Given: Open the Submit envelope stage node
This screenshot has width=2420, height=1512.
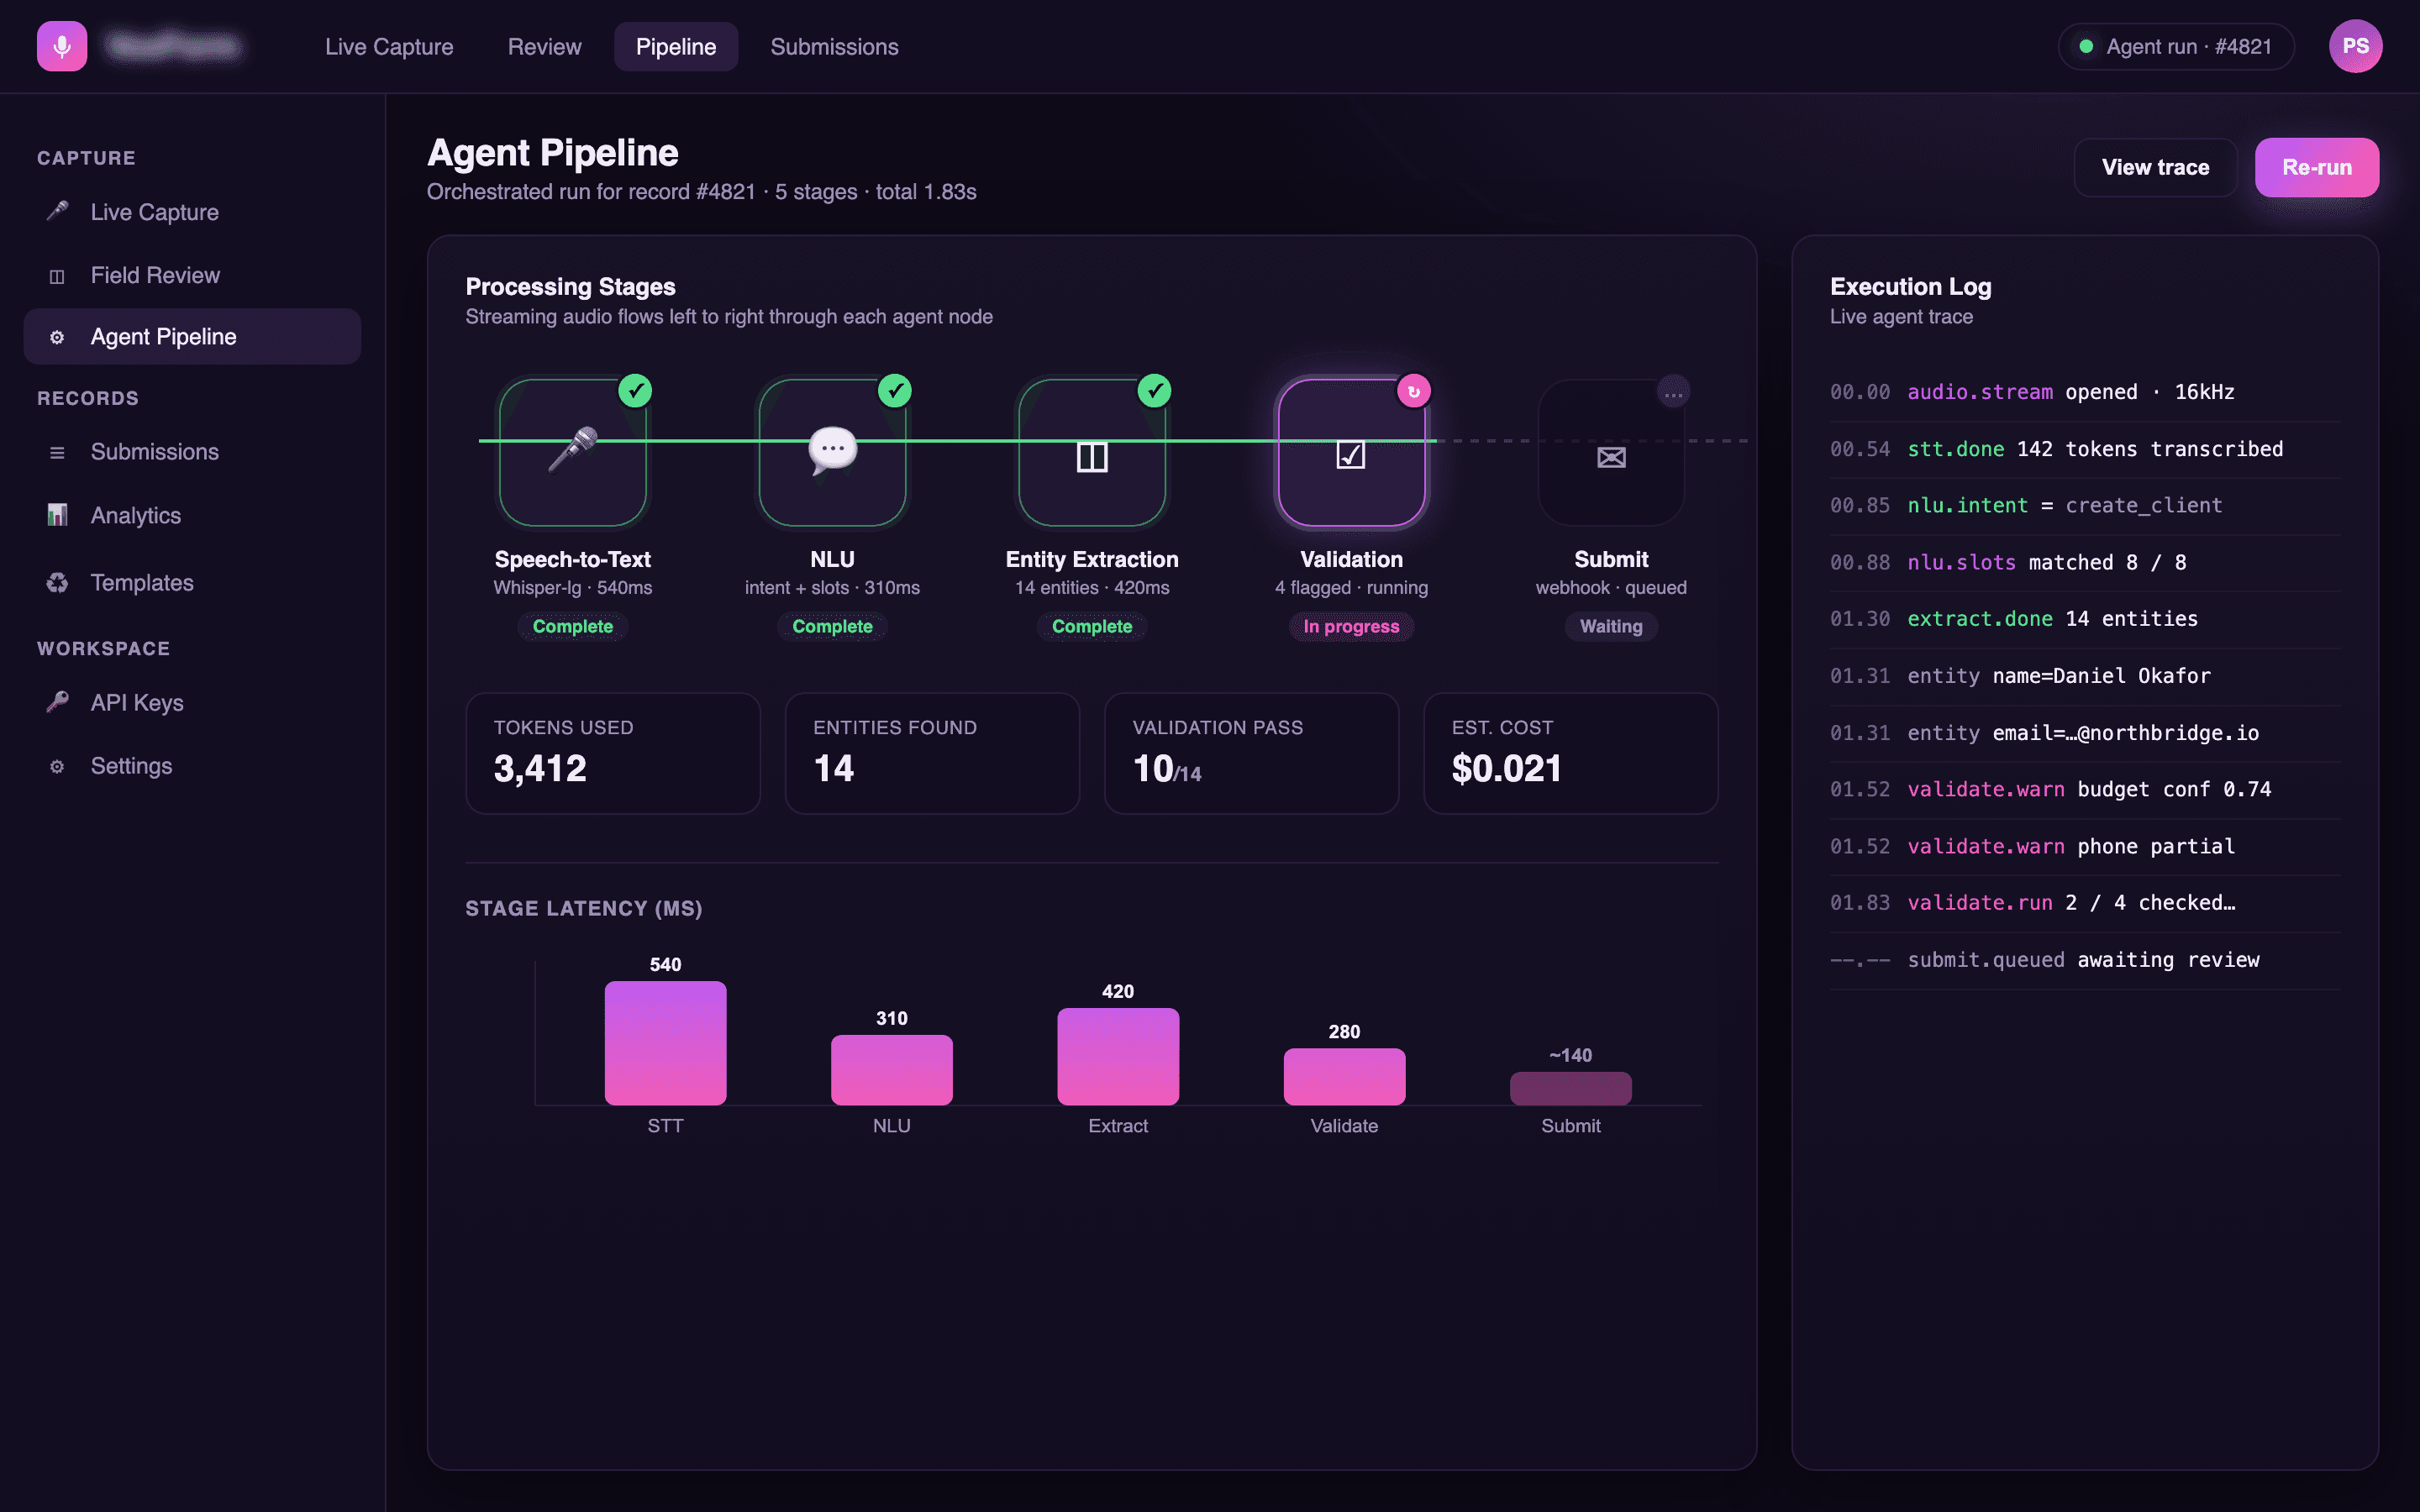Looking at the screenshot, I should point(1611,452).
